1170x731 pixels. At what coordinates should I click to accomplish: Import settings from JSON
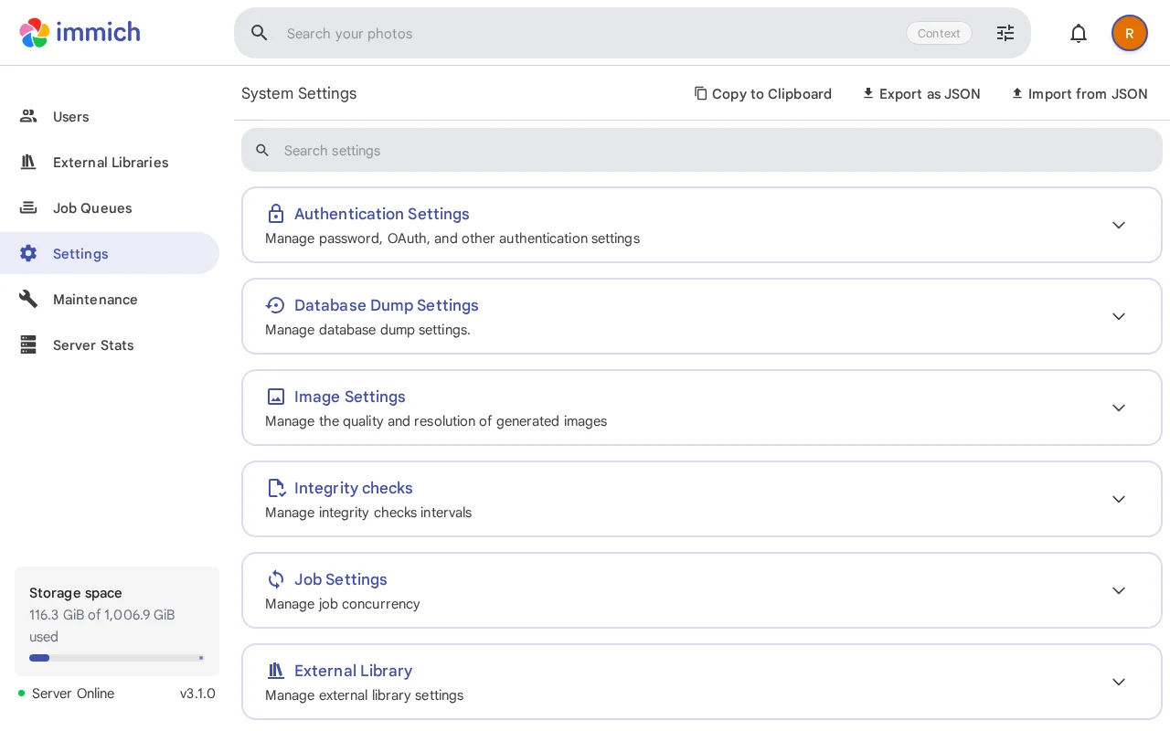pos(1079,93)
